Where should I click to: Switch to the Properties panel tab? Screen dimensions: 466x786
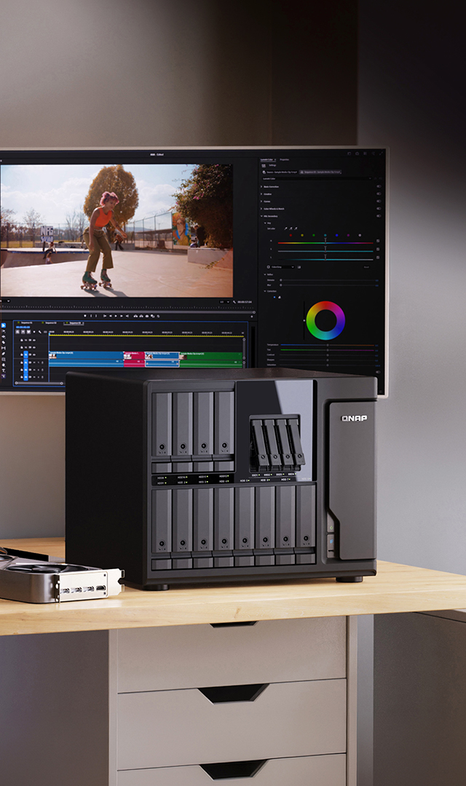pos(285,159)
